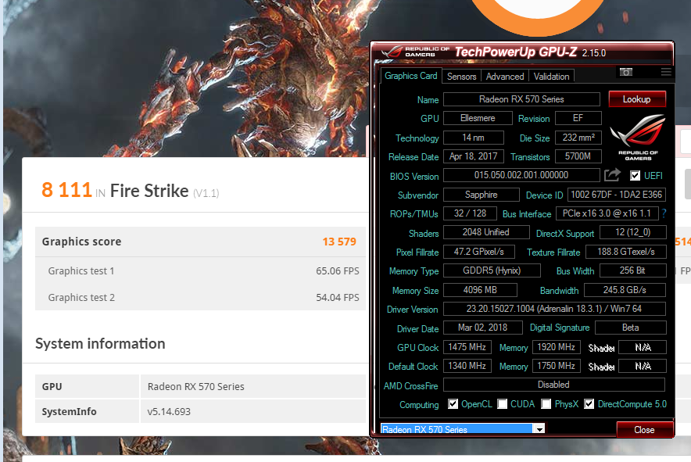The width and height of the screenshot is (691, 462).
Task: Take GPU-Z screenshot with camera icon
Action: [626, 72]
